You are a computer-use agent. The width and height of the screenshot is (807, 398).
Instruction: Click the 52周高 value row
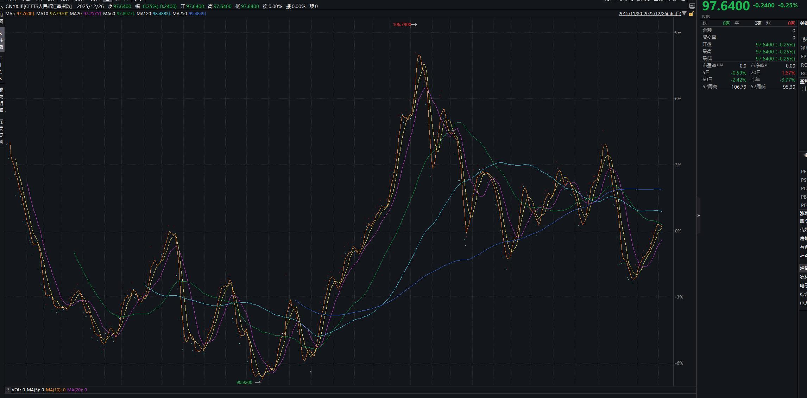[739, 87]
